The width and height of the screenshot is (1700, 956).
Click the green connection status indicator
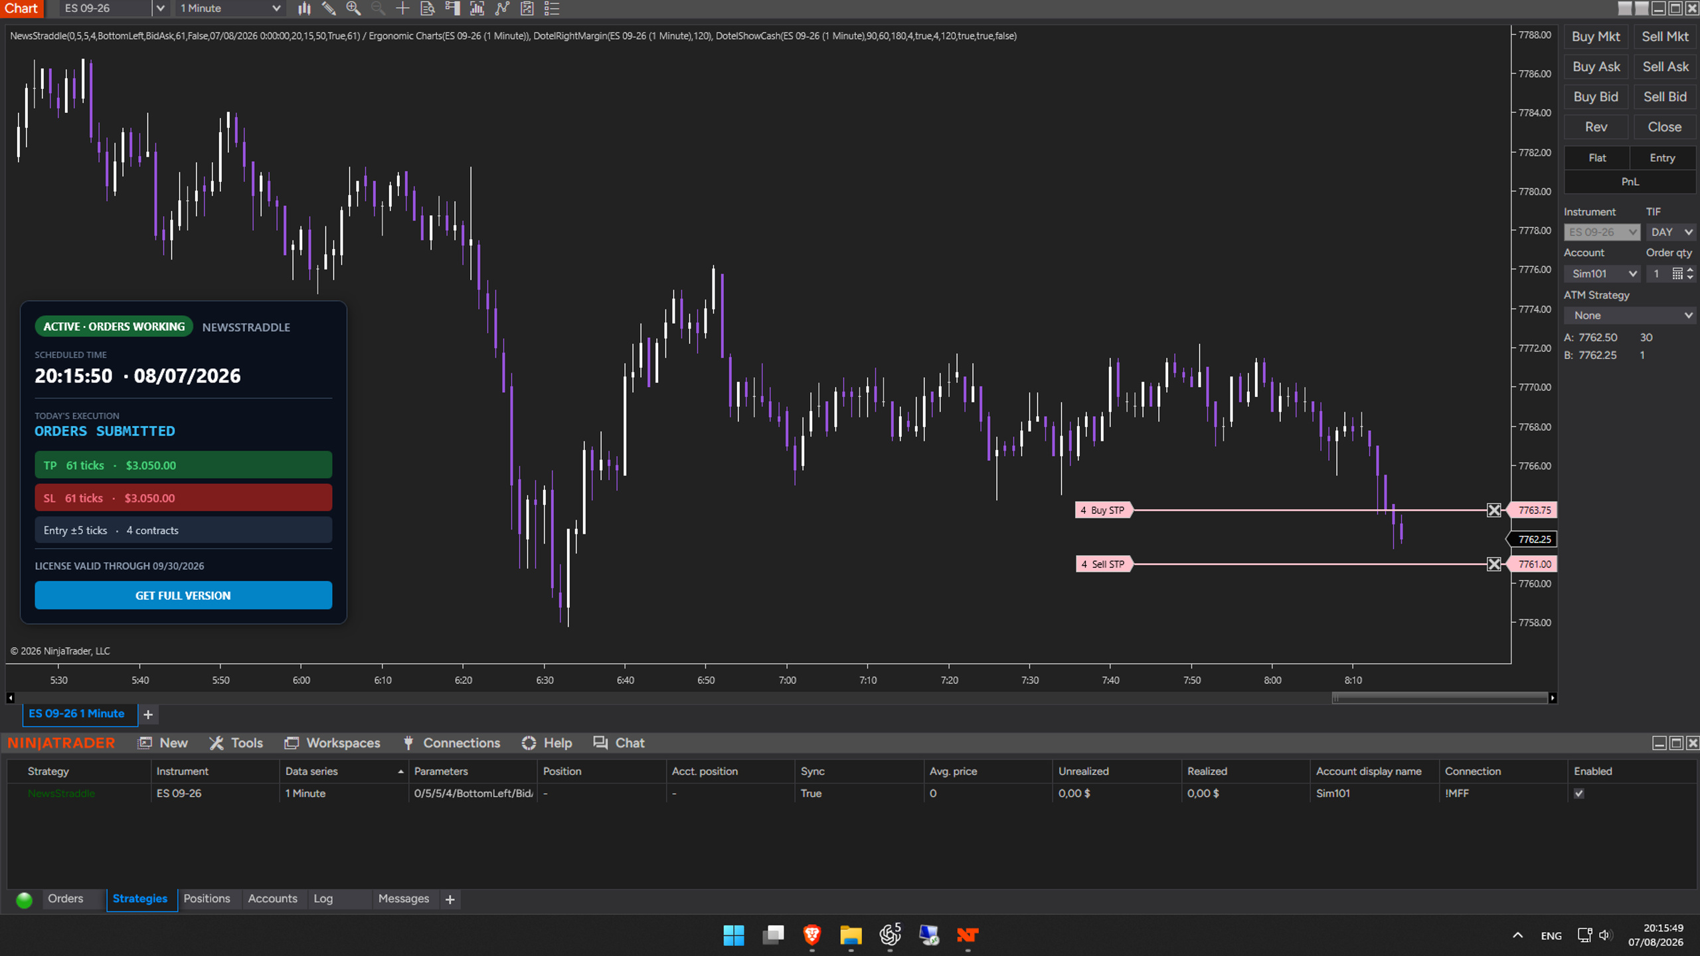pos(25,900)
